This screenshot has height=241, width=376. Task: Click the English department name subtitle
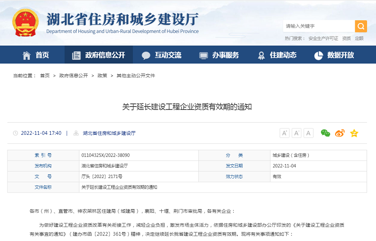[123, 31]
